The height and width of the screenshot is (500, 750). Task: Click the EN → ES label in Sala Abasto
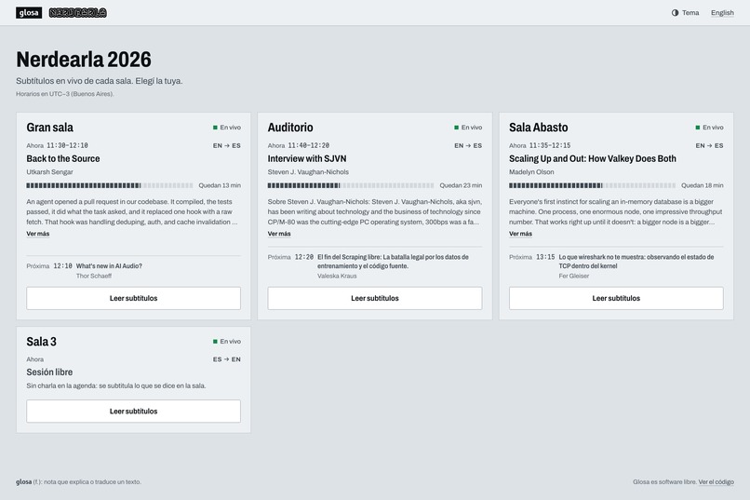point(709,145)
